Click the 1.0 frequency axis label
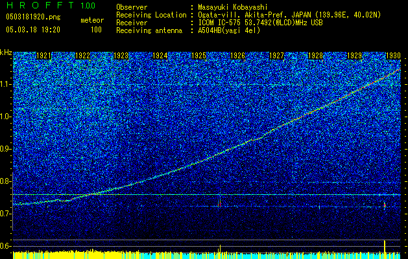This screenshot has width=408, height=259. coord(6,117)
